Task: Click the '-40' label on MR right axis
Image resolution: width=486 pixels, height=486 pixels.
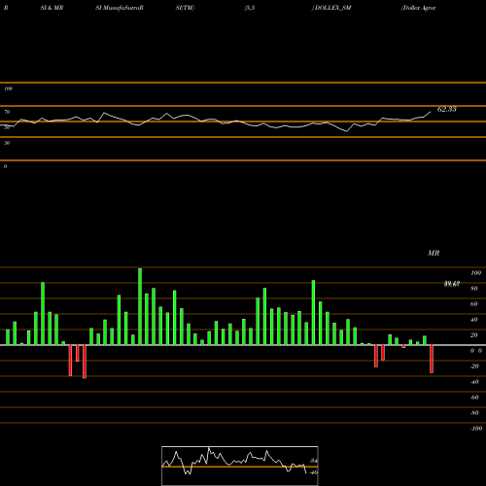Action: pos(474,382)
